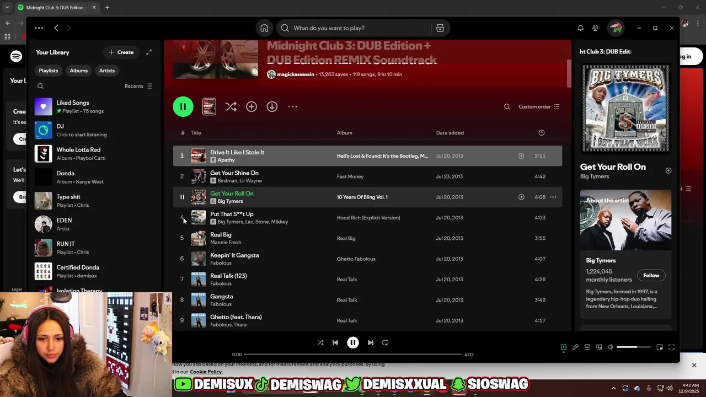Follow Big Tymers artist button
The width and height of the screenshot is (706, 397).
pyautogui.click(x=651, y=275)
